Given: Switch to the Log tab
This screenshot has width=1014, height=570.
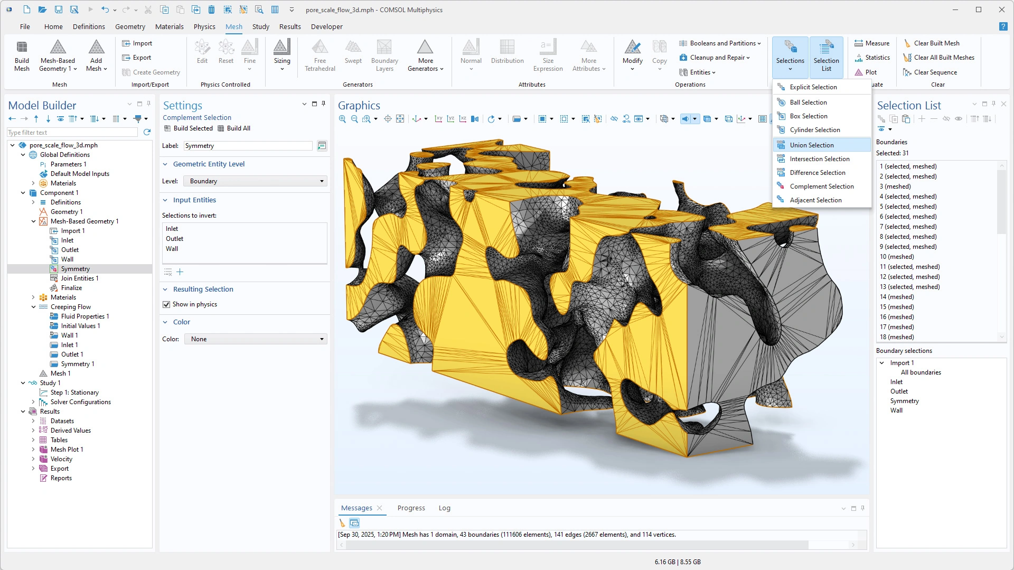Looking at the screenshot, I should click(x=444, y=508).
